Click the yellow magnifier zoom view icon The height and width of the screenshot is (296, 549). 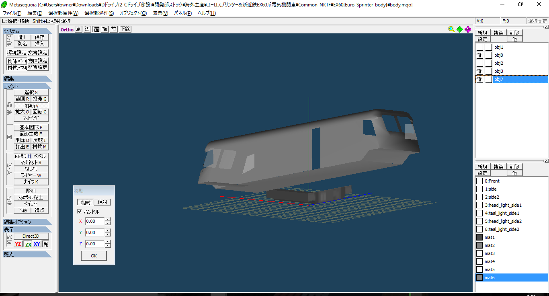[x=451, y=29]
